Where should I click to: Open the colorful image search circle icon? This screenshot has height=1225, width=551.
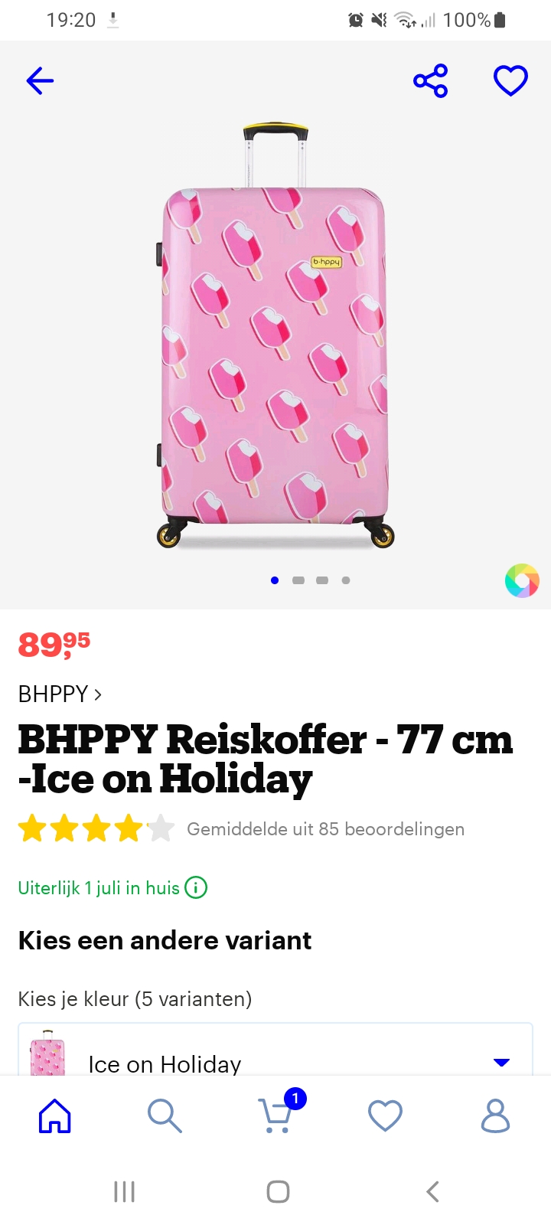click(522, 580)
